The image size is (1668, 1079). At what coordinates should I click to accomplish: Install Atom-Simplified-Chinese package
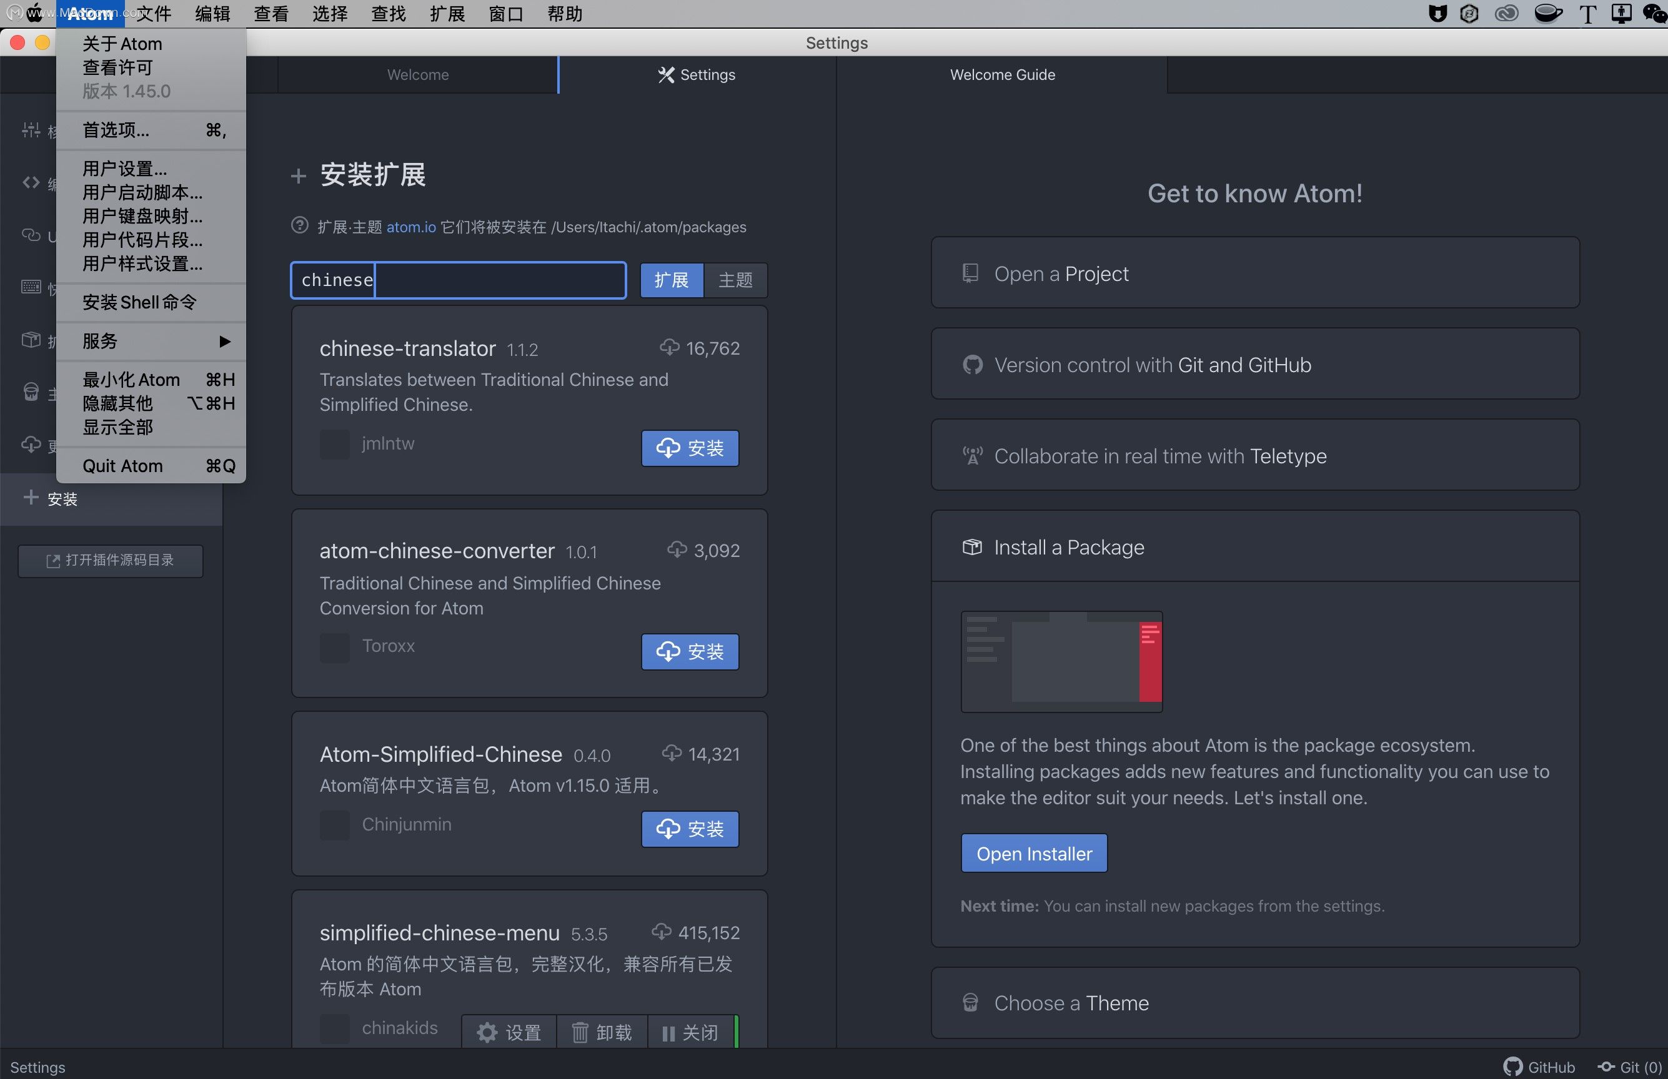click(690, 829)
